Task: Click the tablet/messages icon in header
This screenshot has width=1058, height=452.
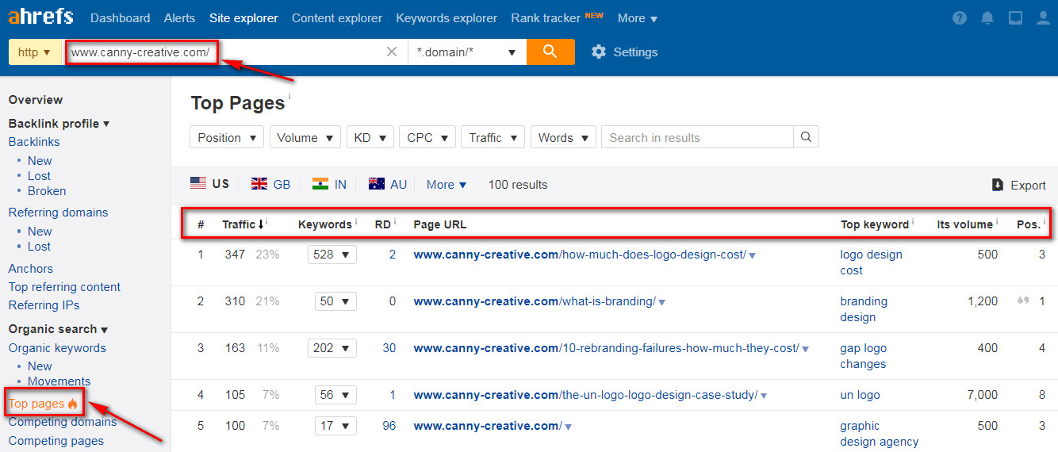Action: point(1015,17)
